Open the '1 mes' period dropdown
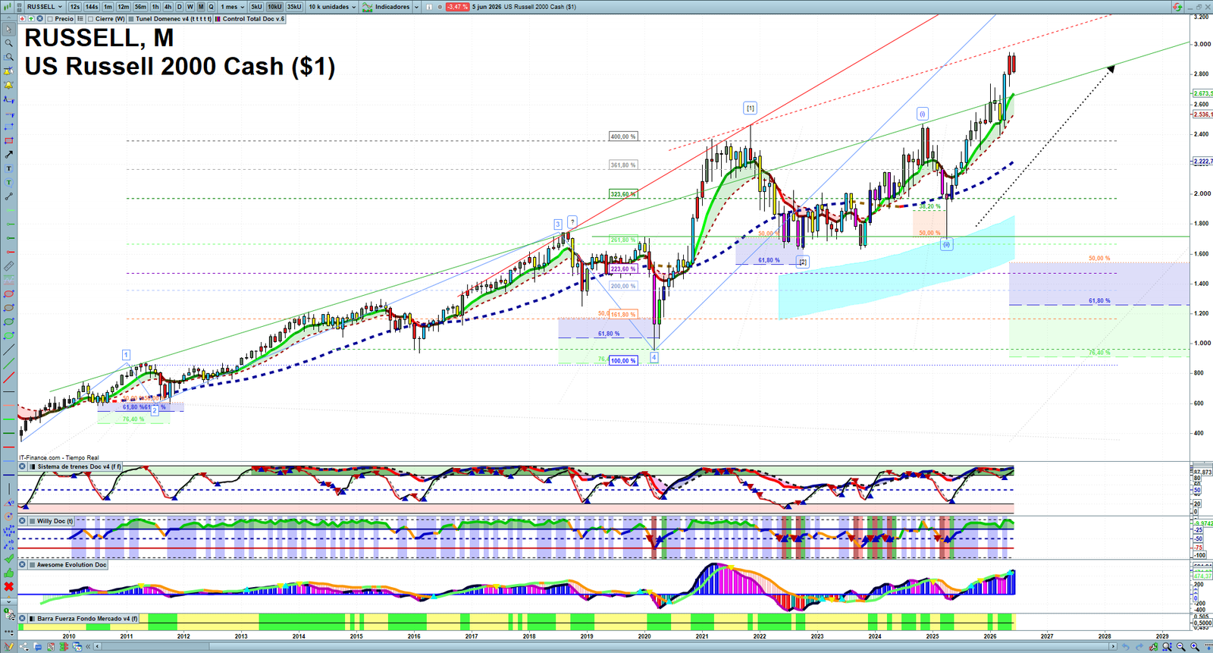Screen dimensions: 1213x653 pos(233,7)
